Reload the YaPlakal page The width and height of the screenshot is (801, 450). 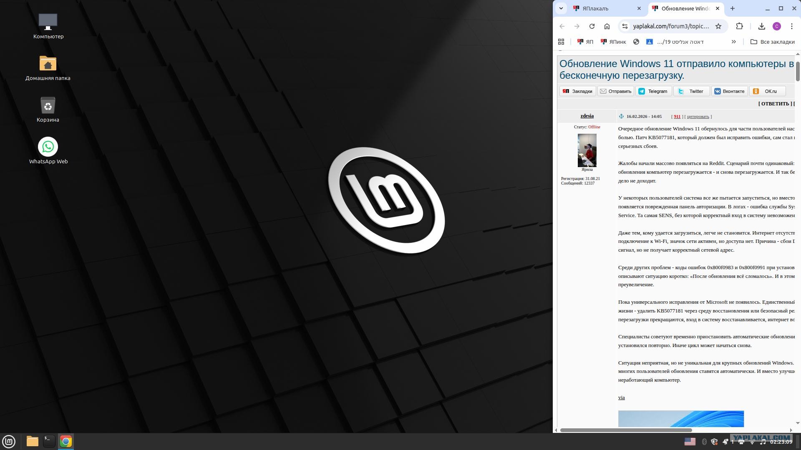(592, 26)
